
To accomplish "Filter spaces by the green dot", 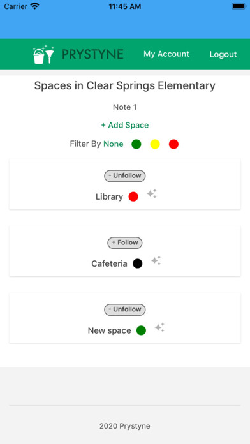I will [x=136, y=144].
